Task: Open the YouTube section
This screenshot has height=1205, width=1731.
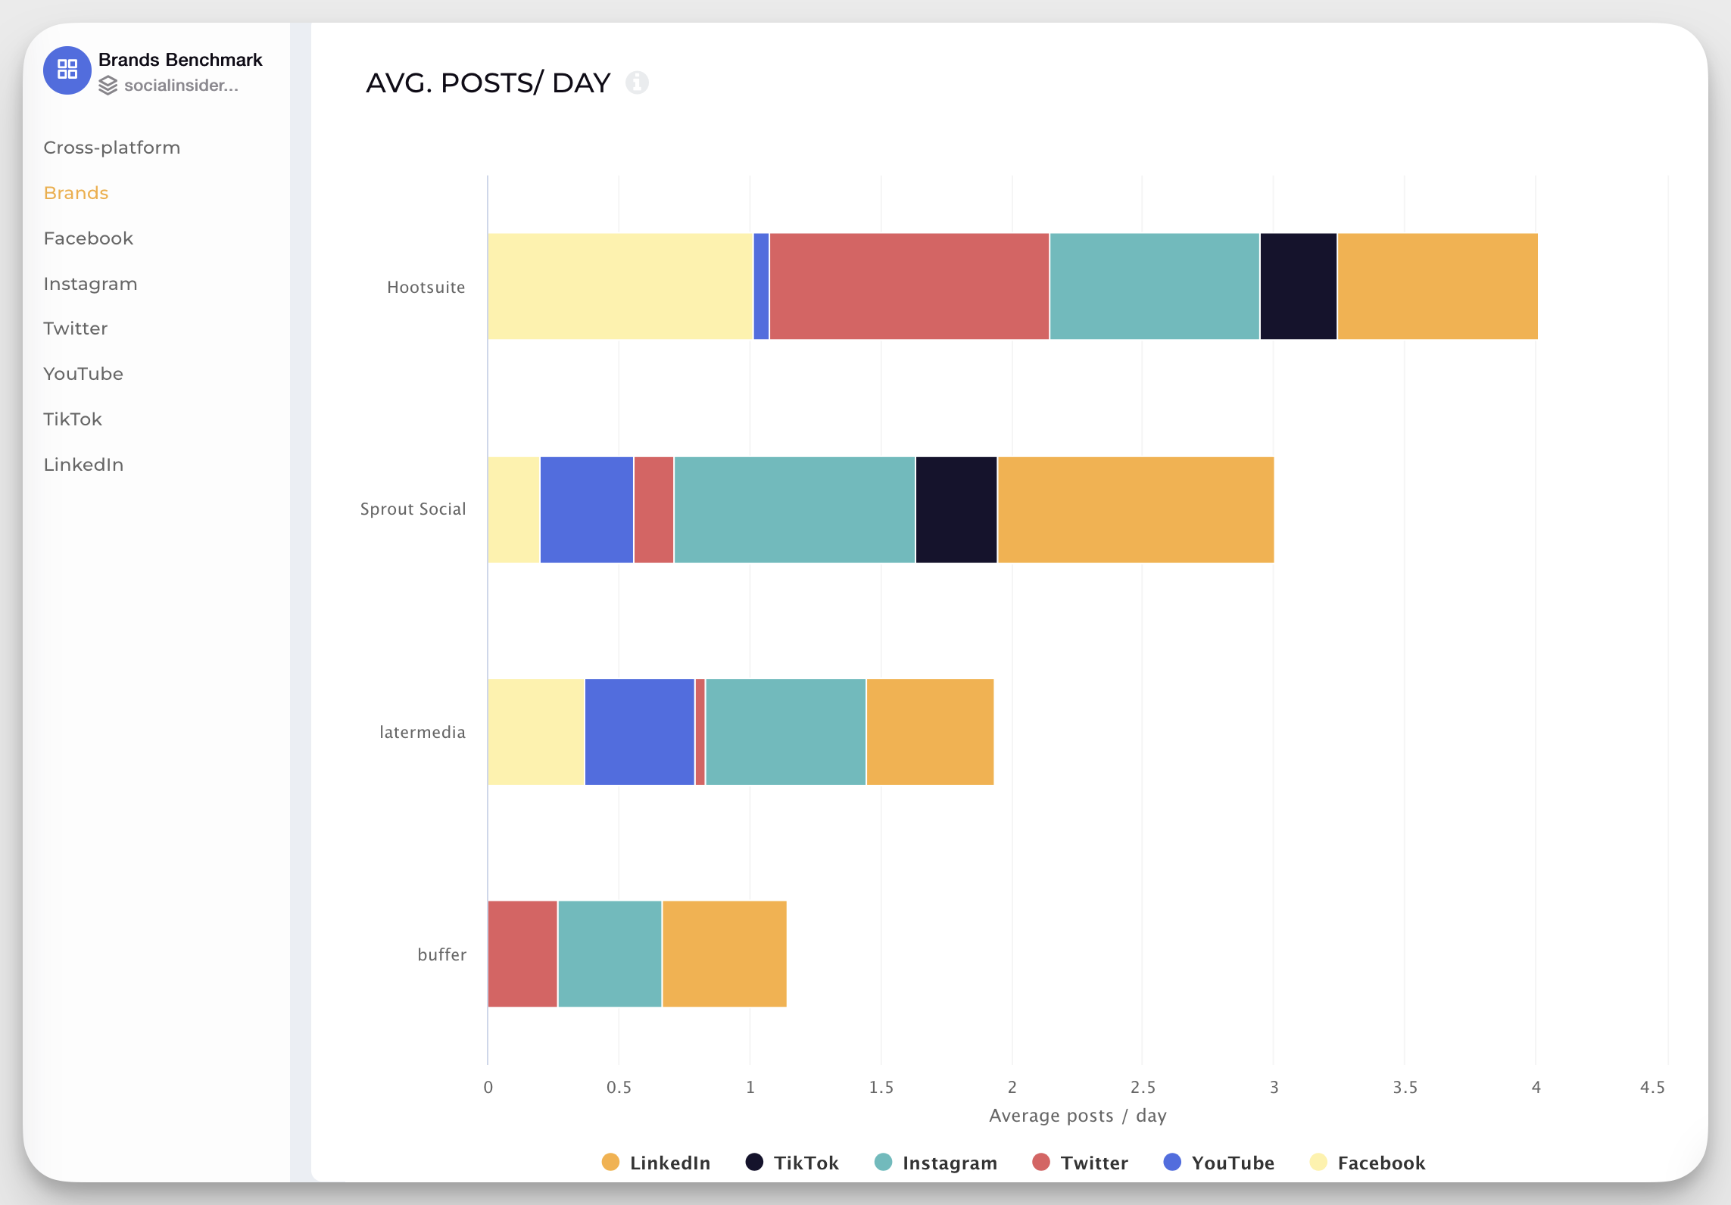Action: point(83,374)
